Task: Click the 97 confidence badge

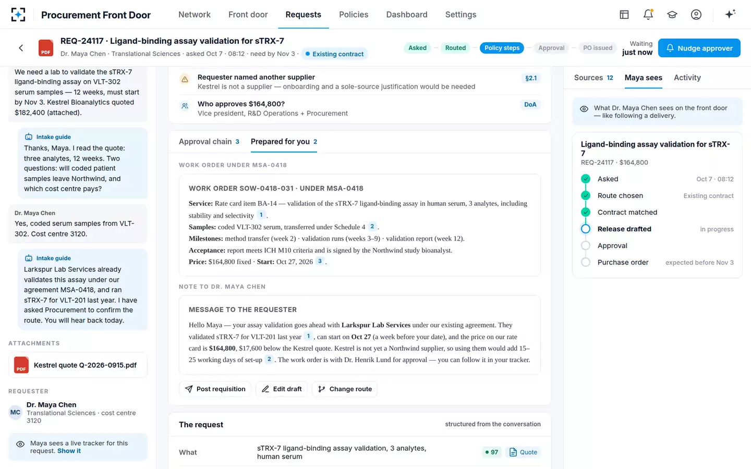Action: (x=491, y=452)
